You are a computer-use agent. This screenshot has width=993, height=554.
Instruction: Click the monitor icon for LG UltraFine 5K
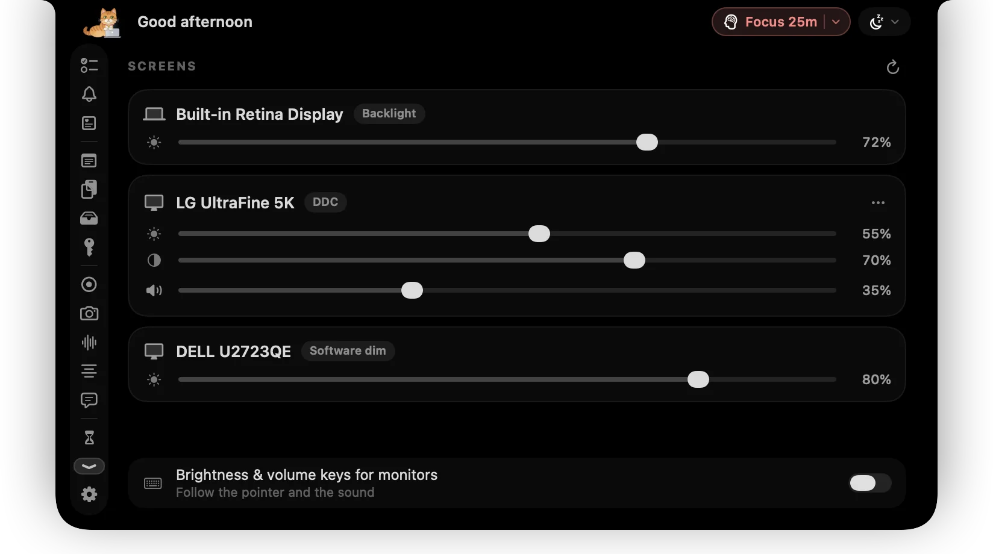point(154,202)
